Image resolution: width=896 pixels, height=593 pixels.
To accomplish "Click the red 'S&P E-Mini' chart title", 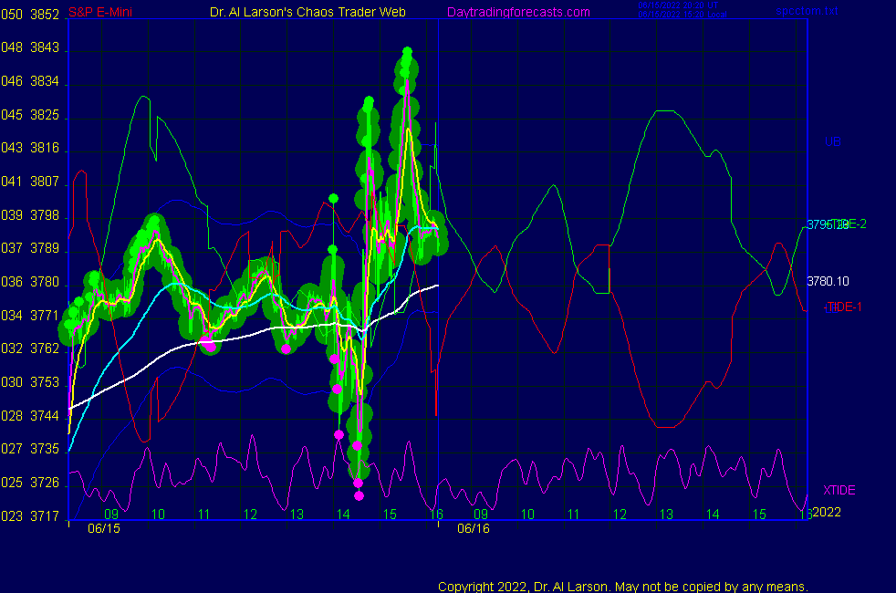I will (x=100, y=12).
